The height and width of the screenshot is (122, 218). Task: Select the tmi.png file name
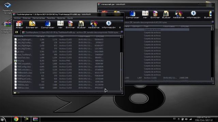click(20, 61)
